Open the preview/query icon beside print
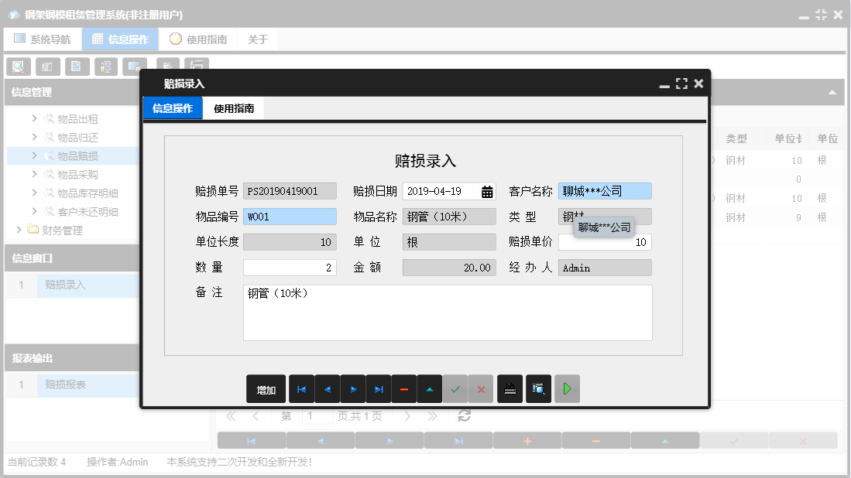 [537, 389]
